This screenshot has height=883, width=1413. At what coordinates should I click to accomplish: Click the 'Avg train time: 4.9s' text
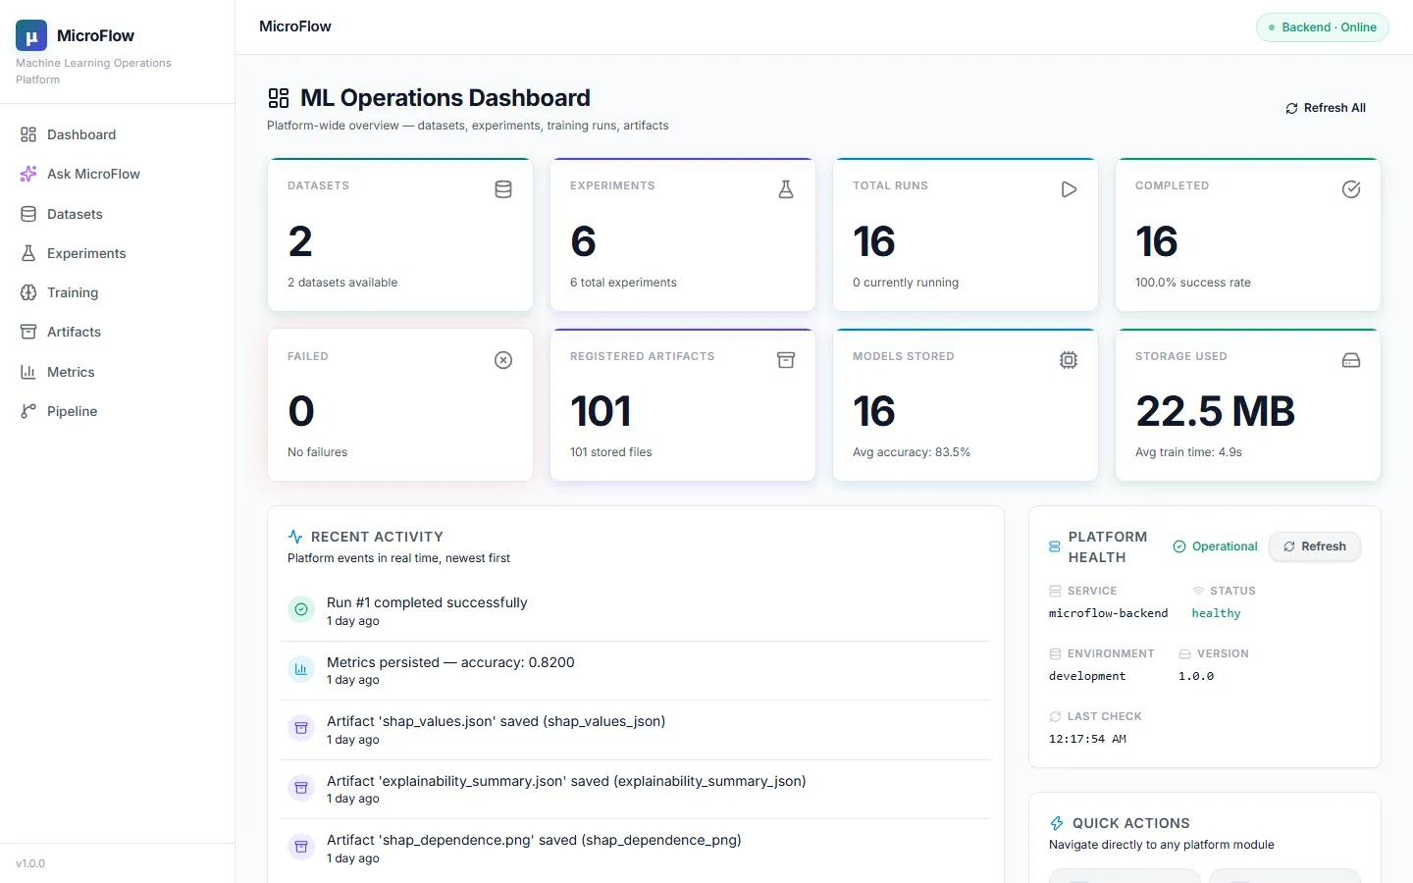1188,452
